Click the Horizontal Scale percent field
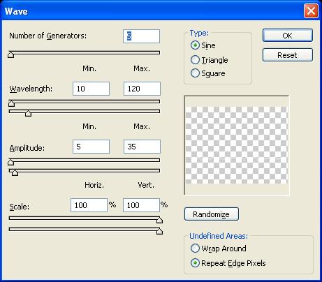Viewport: 322px width, 282px height. pyautogui.click(x=89, y=205)
